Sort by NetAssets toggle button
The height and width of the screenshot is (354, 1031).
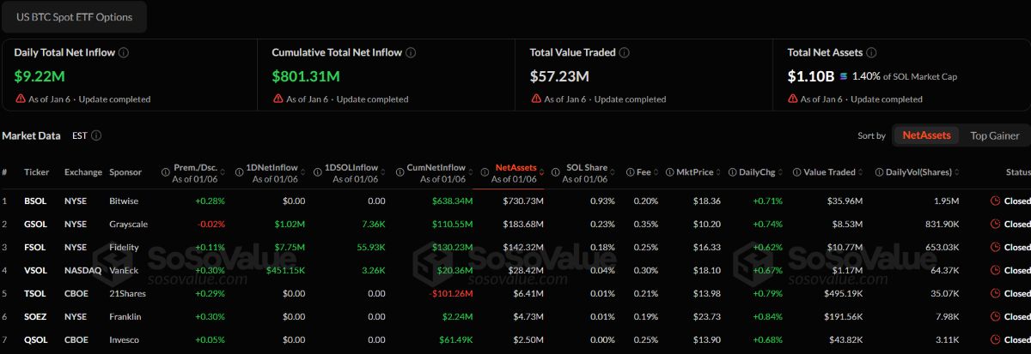coord(926,135)
